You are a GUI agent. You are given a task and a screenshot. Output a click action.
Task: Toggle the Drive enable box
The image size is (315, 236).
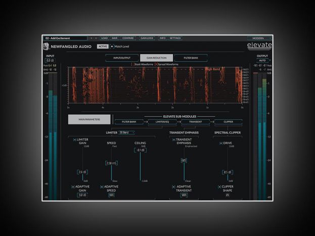coord(221,143)
